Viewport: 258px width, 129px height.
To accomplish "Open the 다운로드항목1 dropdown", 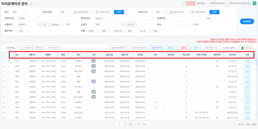I will click(230, 47).
